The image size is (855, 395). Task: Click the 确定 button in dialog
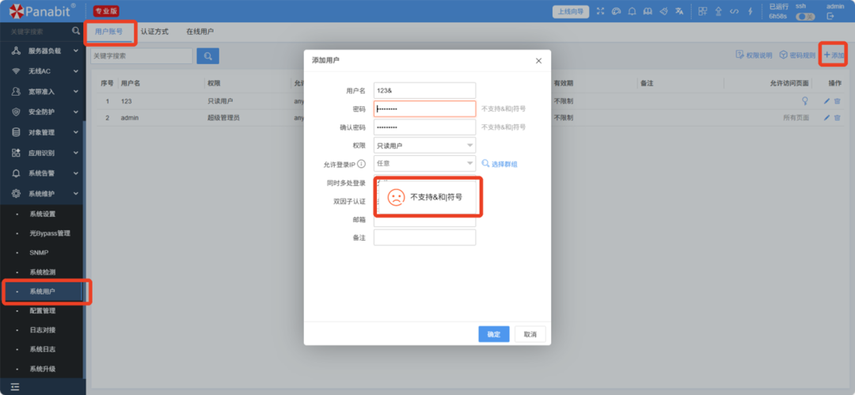point(494,334)
